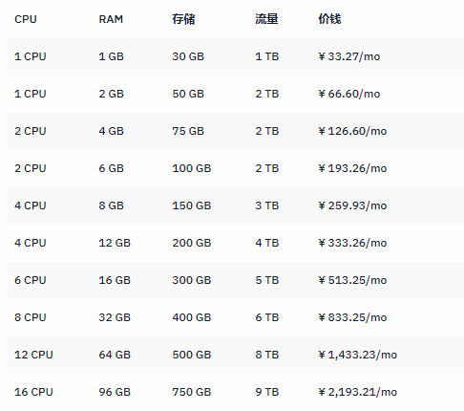Select the ¥333.26/mo price cell
The width and height of the screenshot is (464, 411).
pos(352,243)
